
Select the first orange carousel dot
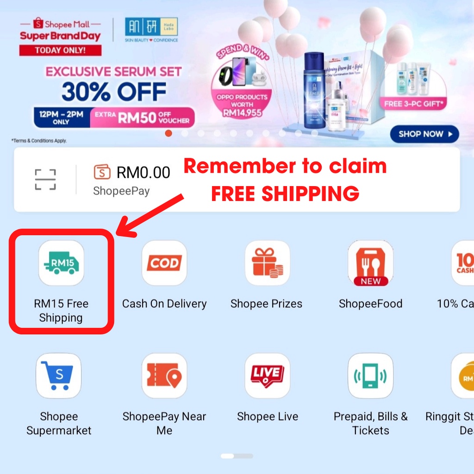point(168,133)
